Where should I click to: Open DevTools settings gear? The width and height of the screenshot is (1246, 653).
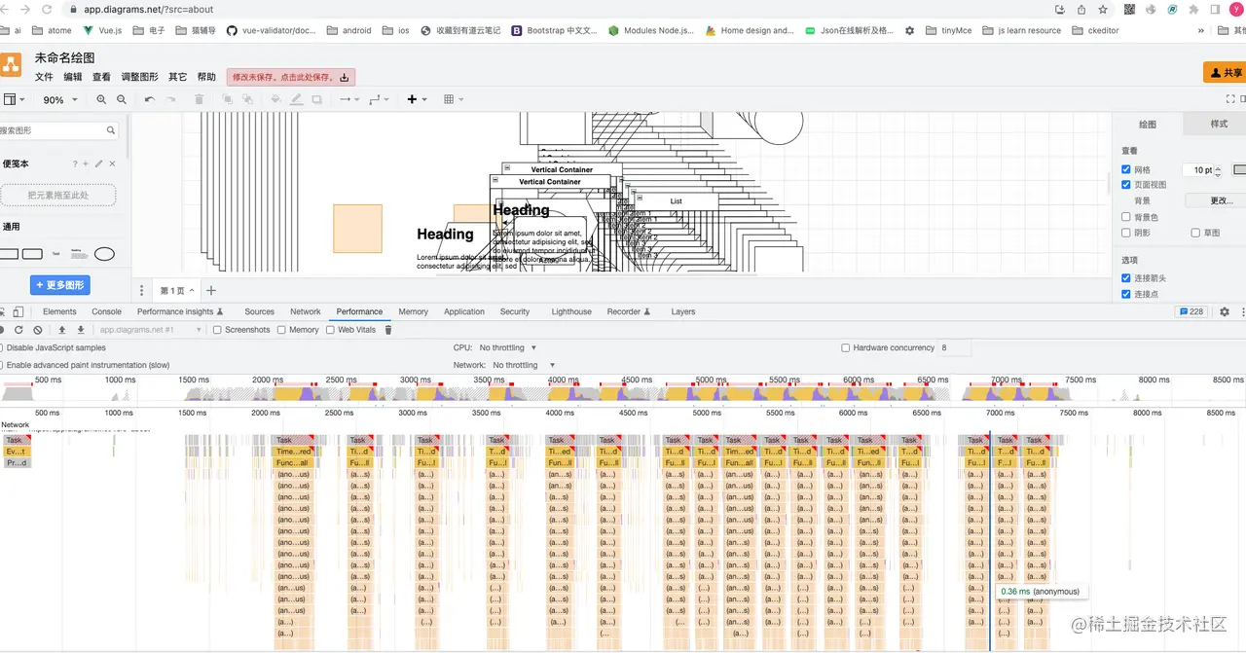[x=1225, y=311]
